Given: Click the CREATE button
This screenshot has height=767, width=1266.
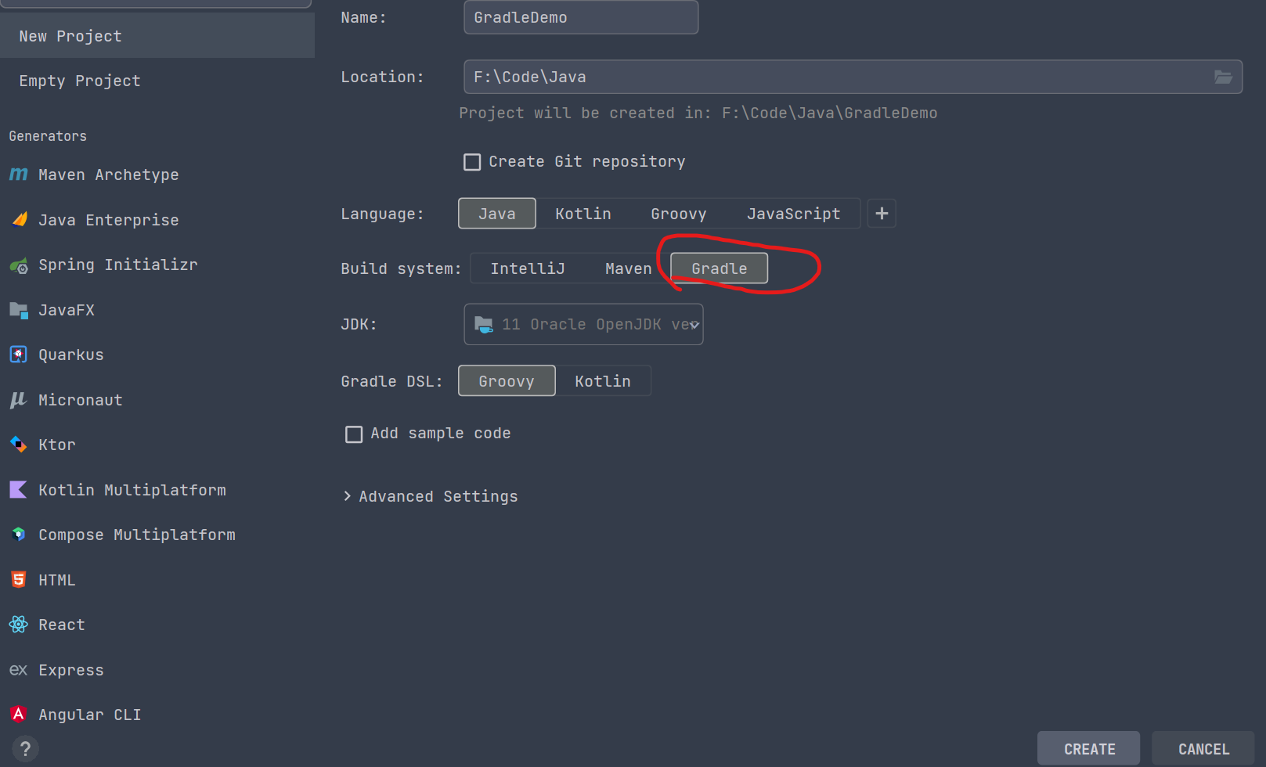Looking at the screenshot, I should (x=1089, y=749).
